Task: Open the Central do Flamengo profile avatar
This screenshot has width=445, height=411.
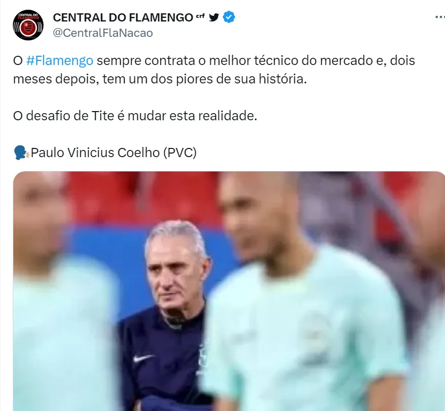Action: click(x=28, y=25)
